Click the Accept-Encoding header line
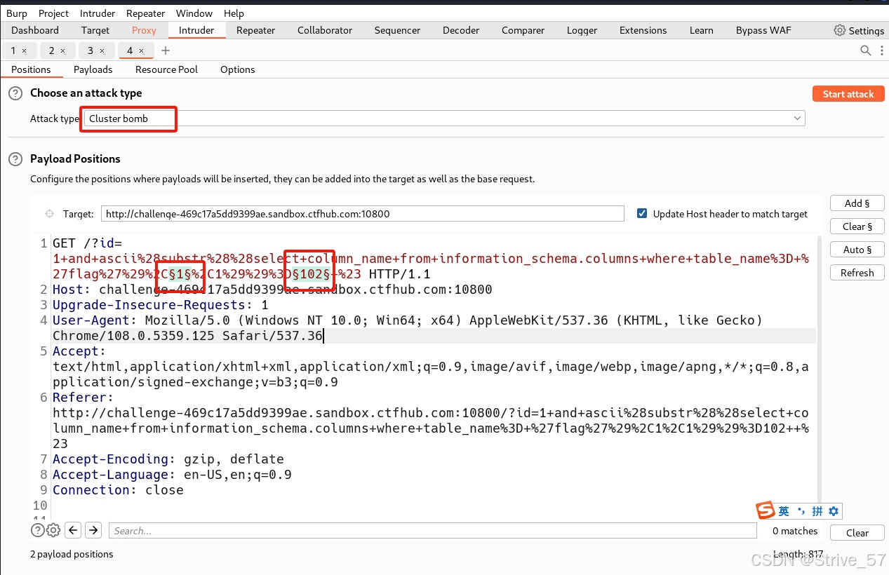Image resolution: width=889 pixels, height=575 pixels. pyautogui.click(x=168, y=459)
